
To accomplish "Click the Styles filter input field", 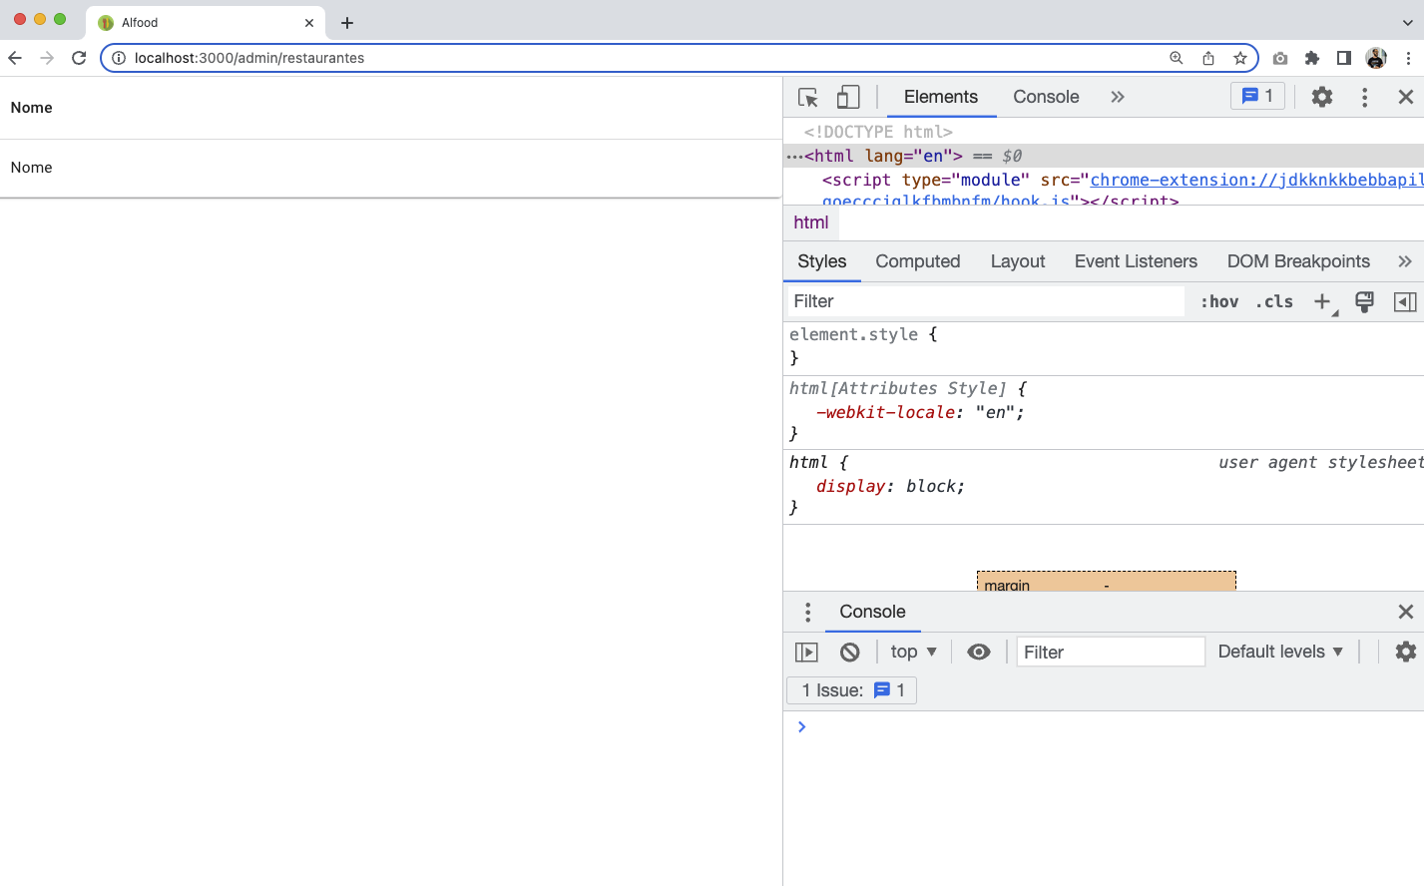I will point(986,301).
